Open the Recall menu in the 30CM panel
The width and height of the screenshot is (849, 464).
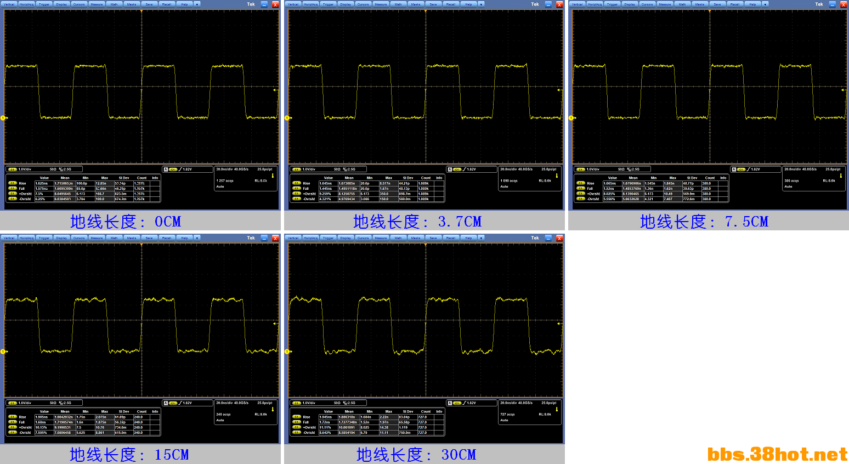[x=451, y=238]
